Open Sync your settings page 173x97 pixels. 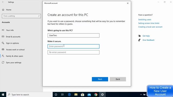tap(14, 63)
